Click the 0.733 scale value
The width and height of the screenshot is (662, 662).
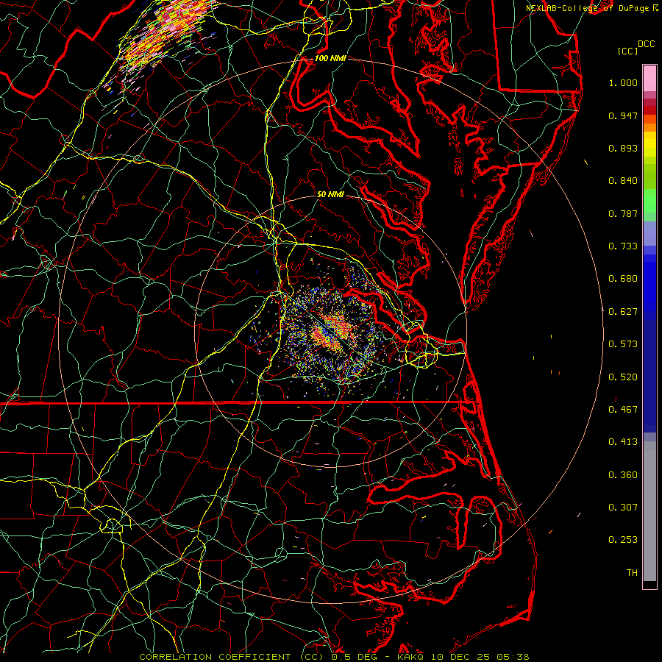pos(623,246)
